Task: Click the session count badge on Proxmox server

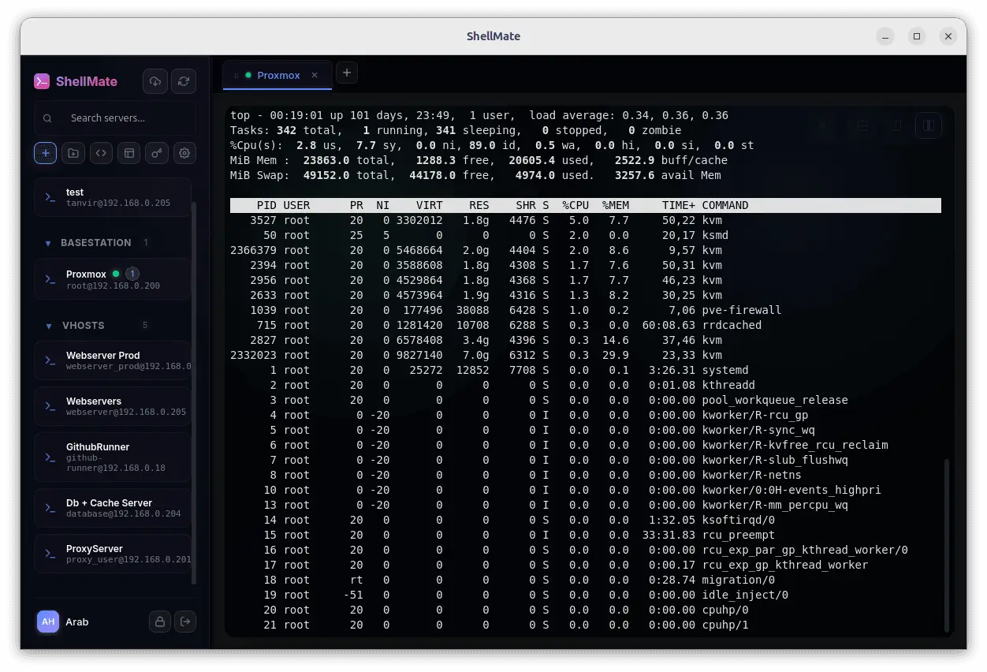Action: pos(132,274)
